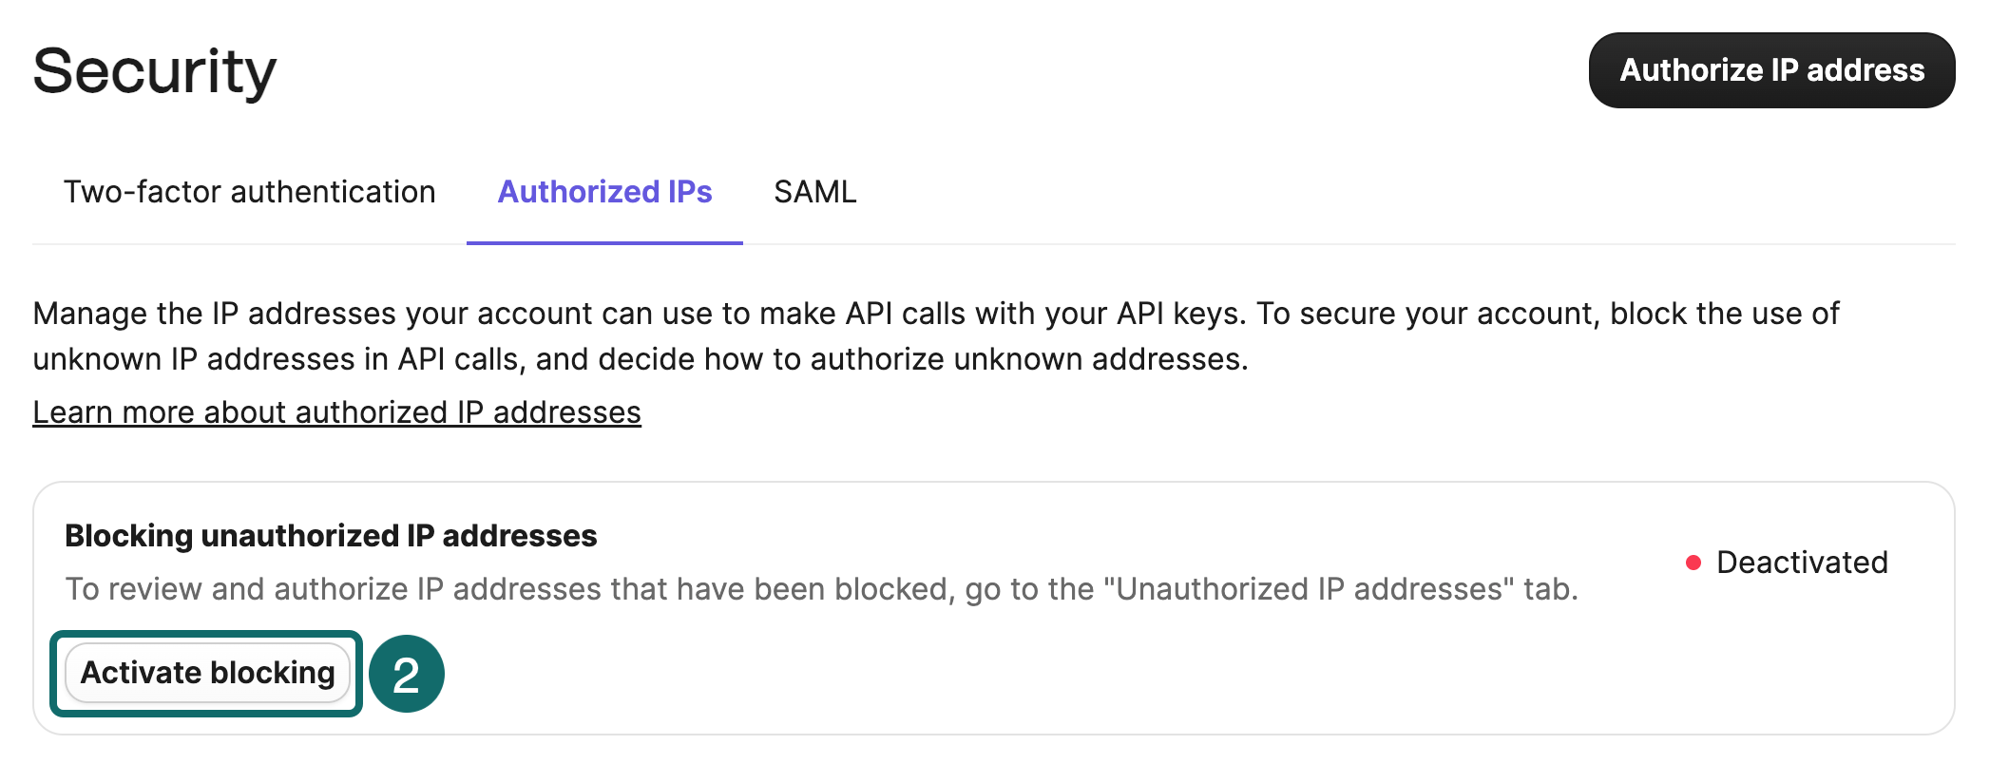This screenshot has height=764, width=1990.
Task: Return to the Two-factor authentication section
Action: pos(249,192)
